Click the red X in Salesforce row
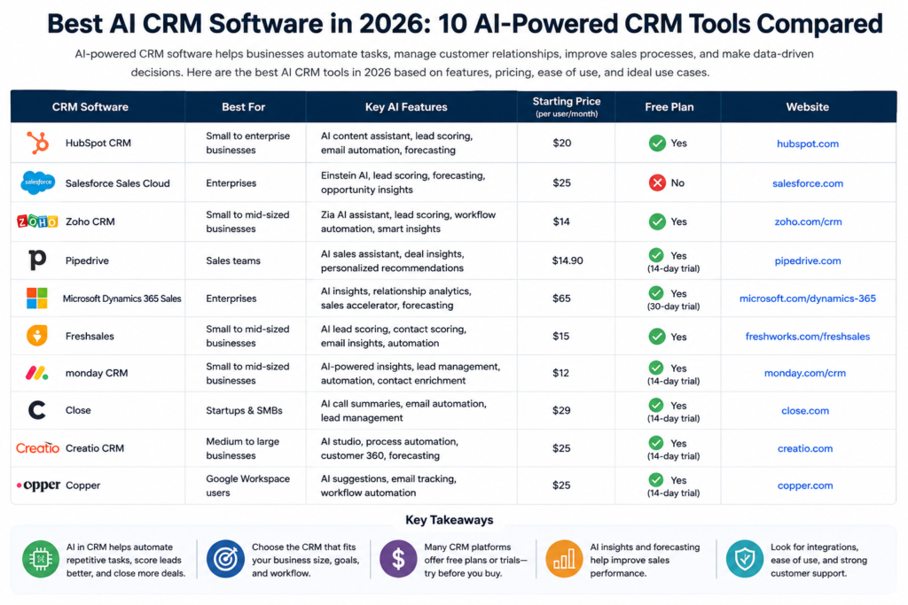 point(657,182)
